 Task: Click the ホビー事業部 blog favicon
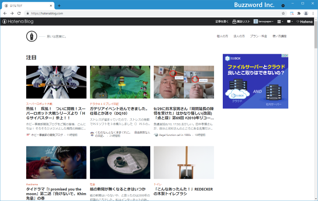pos(28,135)
